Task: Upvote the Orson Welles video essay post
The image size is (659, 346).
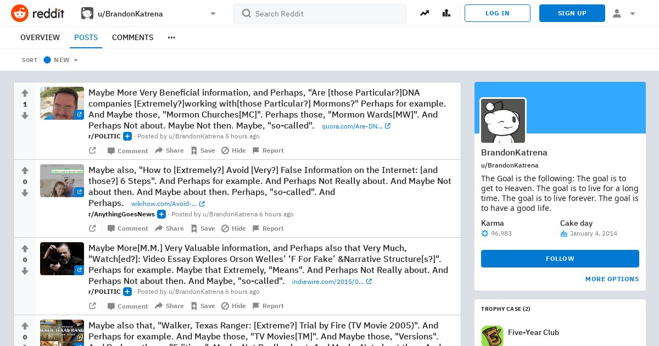Action: (x=25, y=249)
